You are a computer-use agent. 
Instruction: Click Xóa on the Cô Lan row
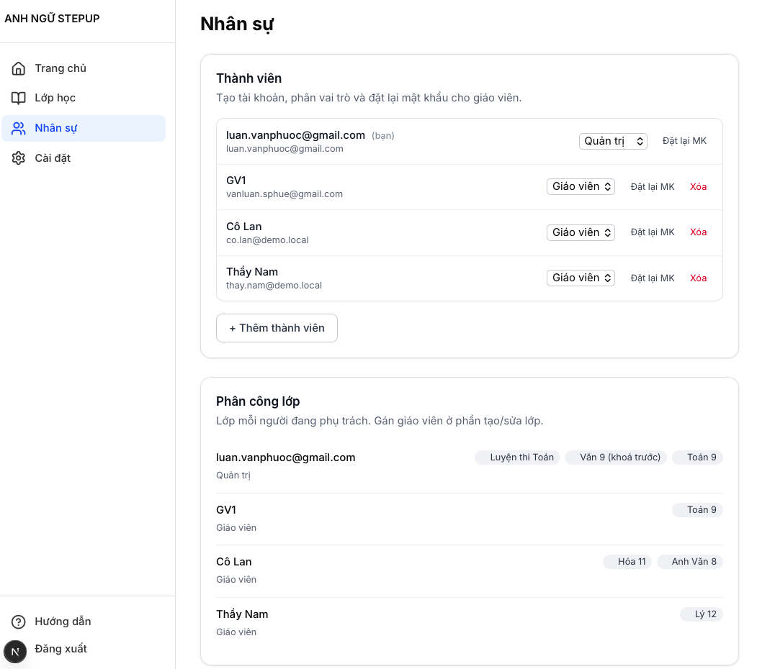(698, 232)
